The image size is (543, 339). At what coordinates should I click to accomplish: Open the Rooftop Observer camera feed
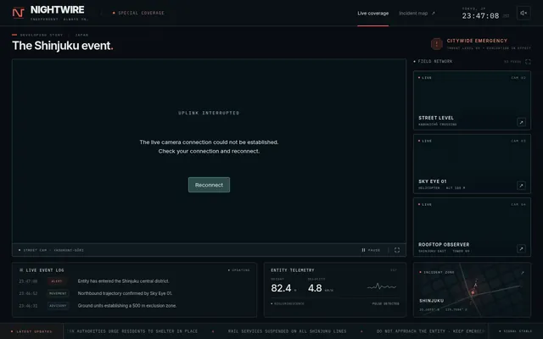coord(521,248)
